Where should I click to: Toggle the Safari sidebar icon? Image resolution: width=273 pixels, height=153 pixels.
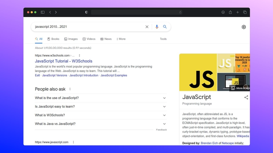pyautogui.click(x=42, y=12)
